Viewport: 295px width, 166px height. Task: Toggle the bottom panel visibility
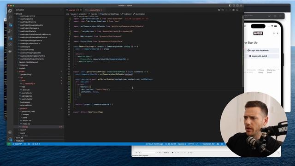pyautogui.click(x=234, y=6)
